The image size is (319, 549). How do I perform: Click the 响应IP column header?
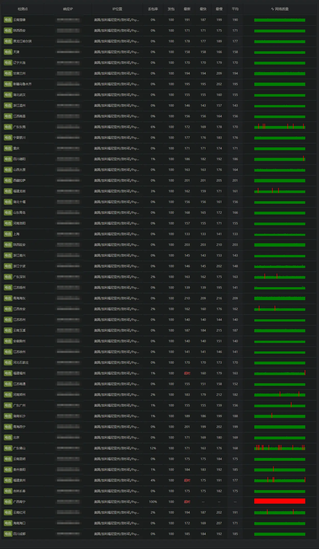click(x=68, y=9)
